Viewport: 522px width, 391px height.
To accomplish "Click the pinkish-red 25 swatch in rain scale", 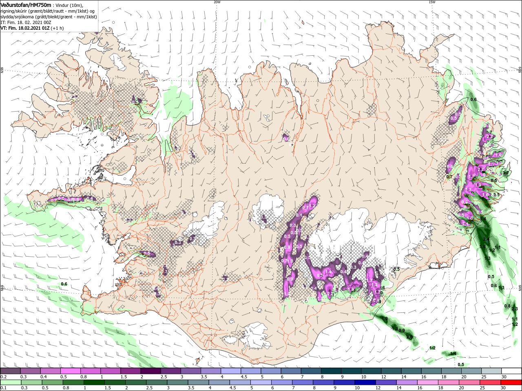I will (x=491, y=382).
